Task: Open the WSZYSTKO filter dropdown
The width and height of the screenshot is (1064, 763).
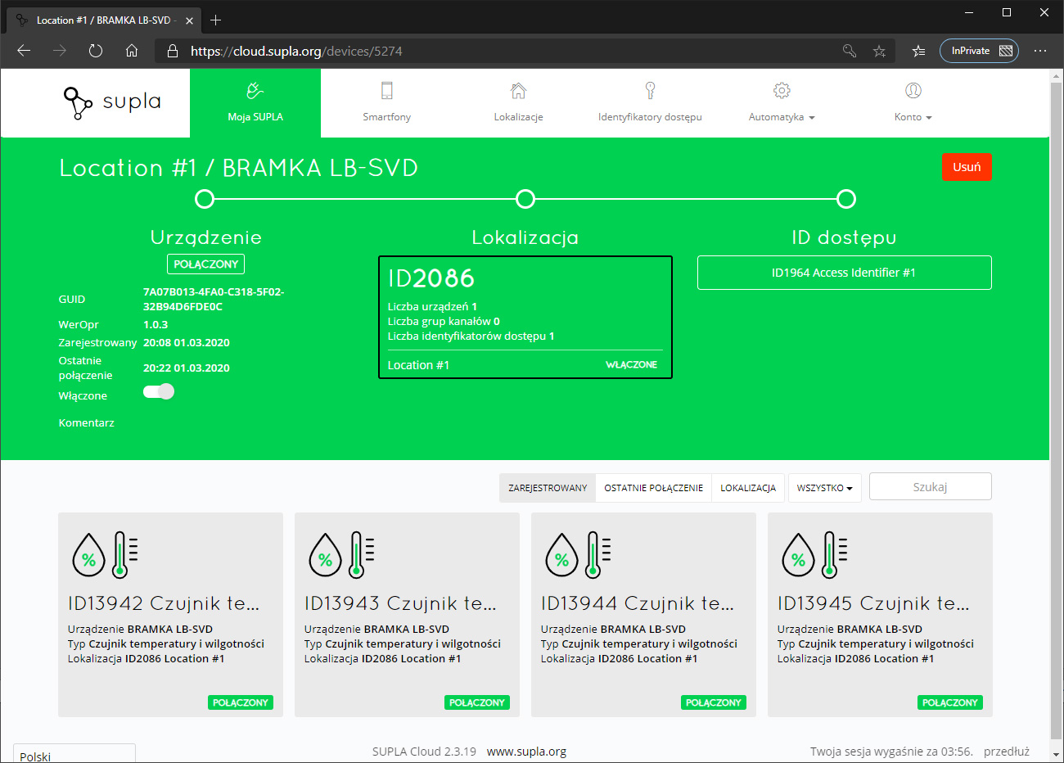Action: coord(824,488)
